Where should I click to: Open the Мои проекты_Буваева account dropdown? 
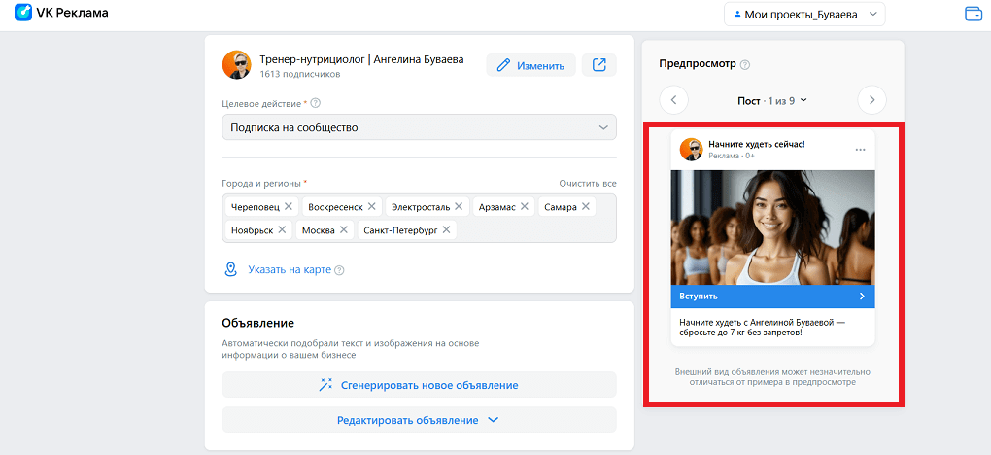804,14
